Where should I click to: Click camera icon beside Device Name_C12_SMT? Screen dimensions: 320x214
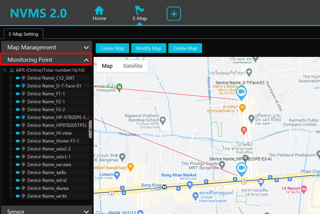tap(18, 78)
